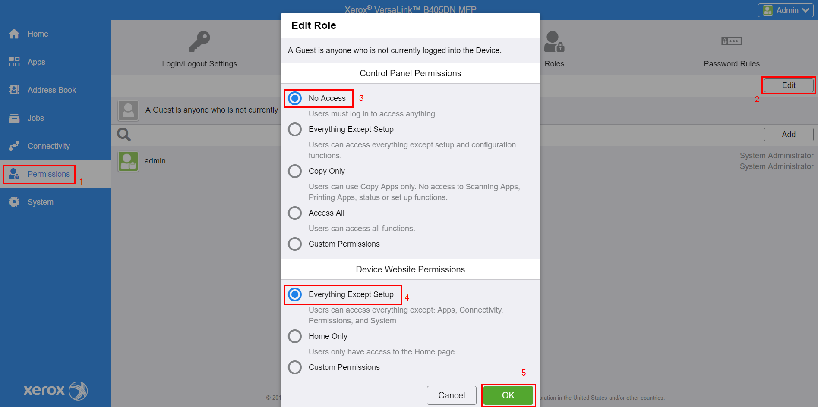
Task: Click the Cancel button
Action: [452, 395]
